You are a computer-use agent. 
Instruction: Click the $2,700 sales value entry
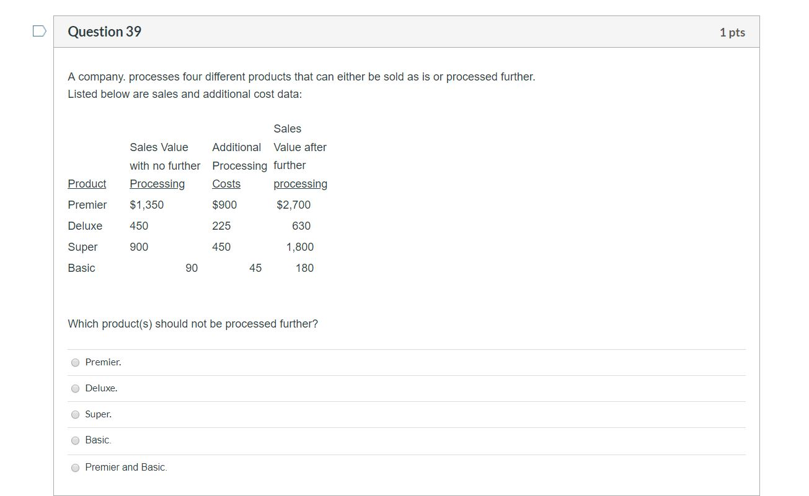[x=294, y=204]
